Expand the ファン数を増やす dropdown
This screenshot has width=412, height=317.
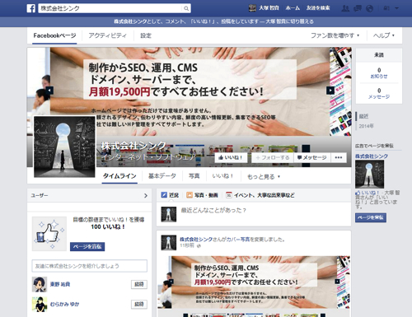[335, 35]
